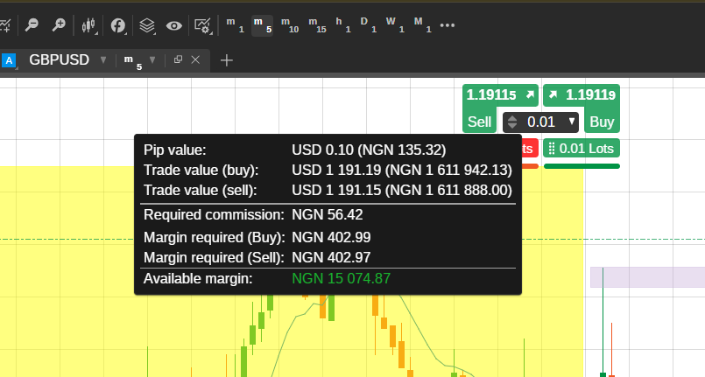Expand the m5 period dropdown in tab
The image size is (705, 377).
152,59
